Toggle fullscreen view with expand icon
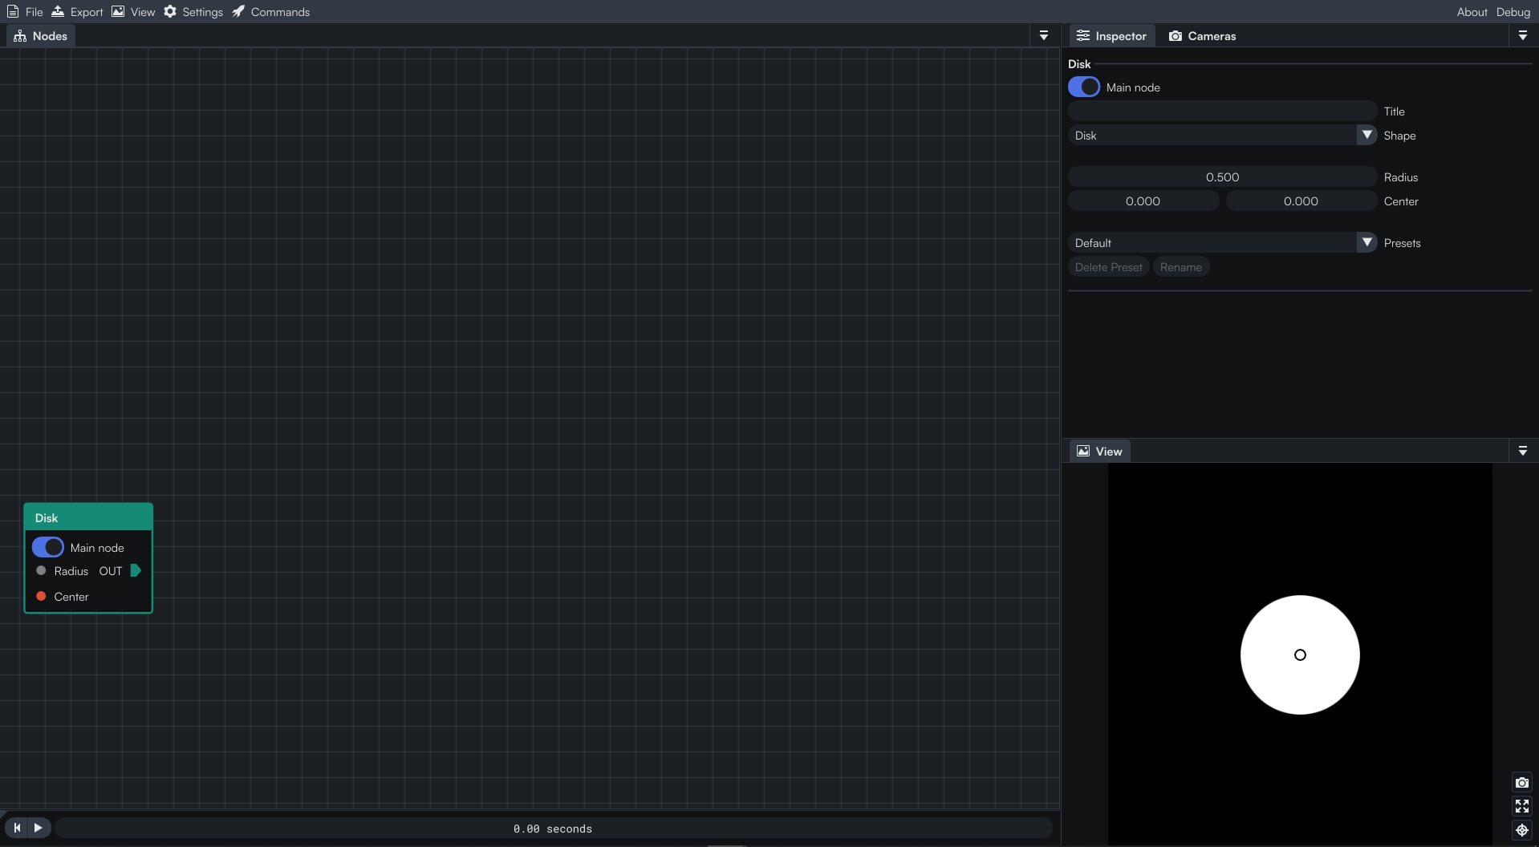Viewport: 1539px width, 847px height. pos(1522,806)
